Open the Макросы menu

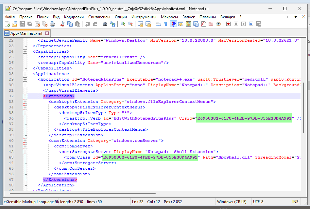click(169, 17)
